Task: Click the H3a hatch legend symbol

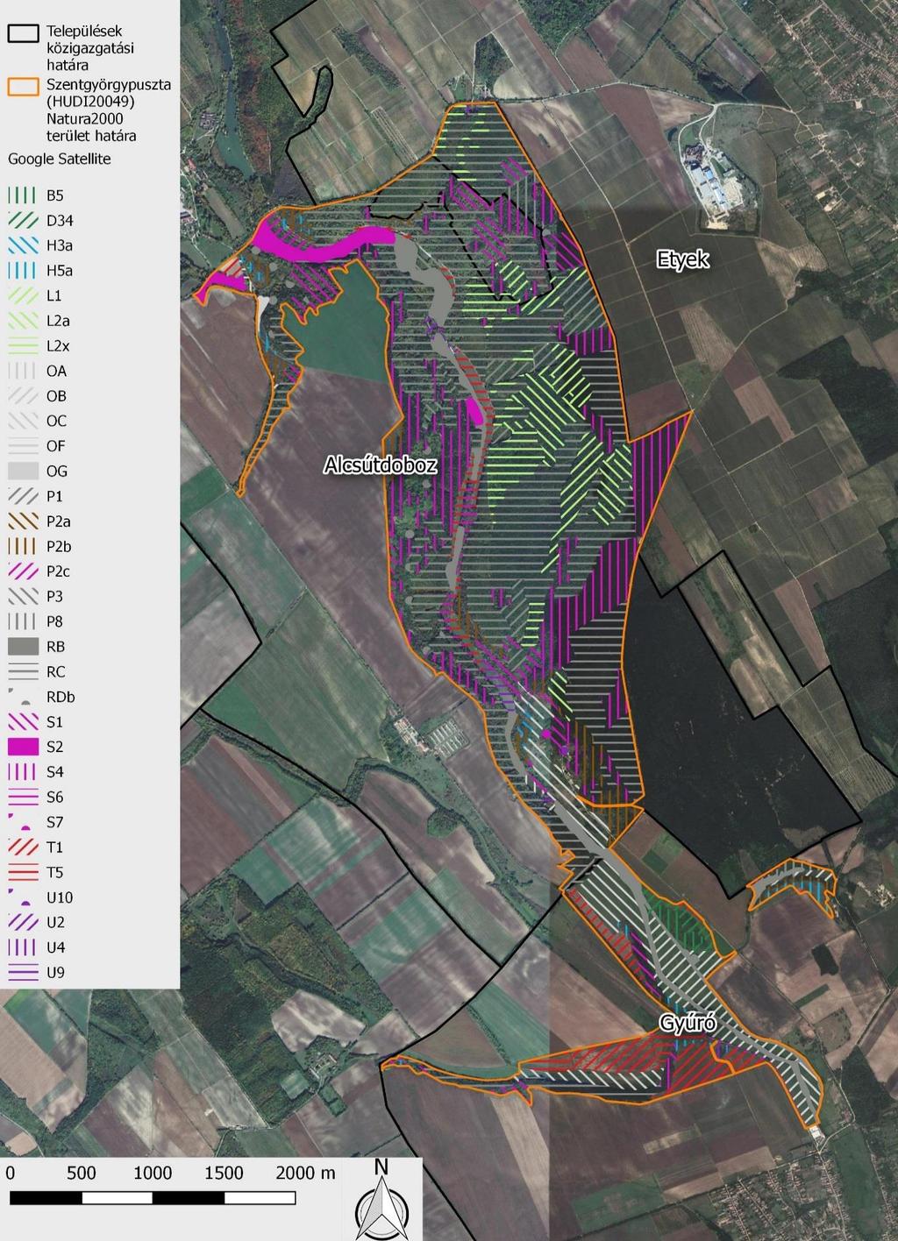Action: (23, 245)
